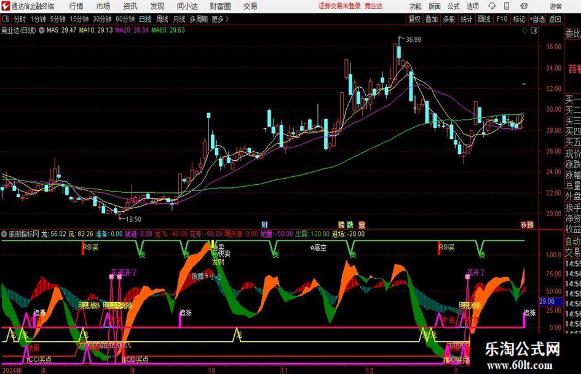
Task: Click the MA20: 28.34 indicator value
Action: (132, 30)
